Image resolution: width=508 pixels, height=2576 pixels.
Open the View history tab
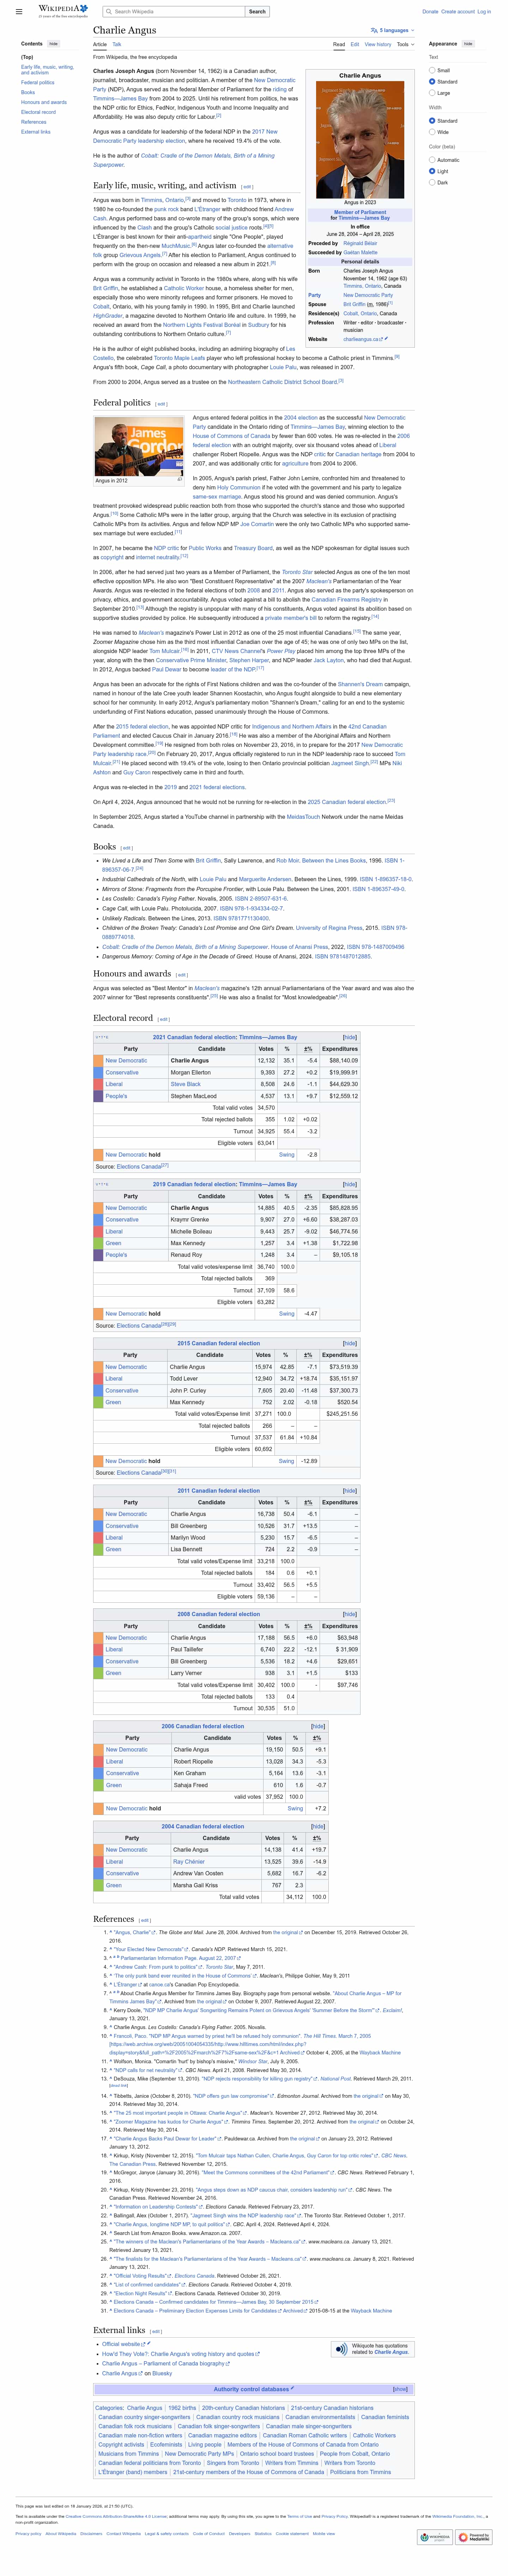click(x=377, y=44)
